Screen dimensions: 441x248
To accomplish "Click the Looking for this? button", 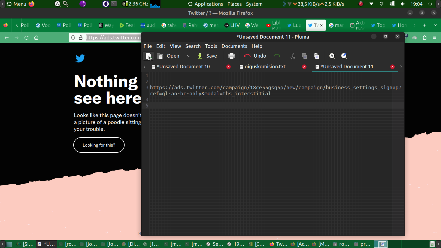I will (x=99, y=145).
